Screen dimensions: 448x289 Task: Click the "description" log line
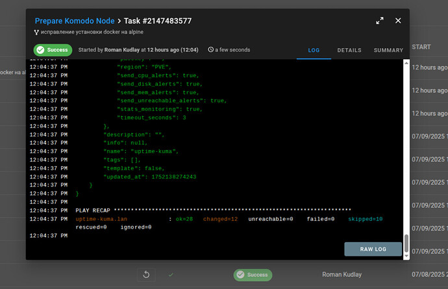(134, 134)
